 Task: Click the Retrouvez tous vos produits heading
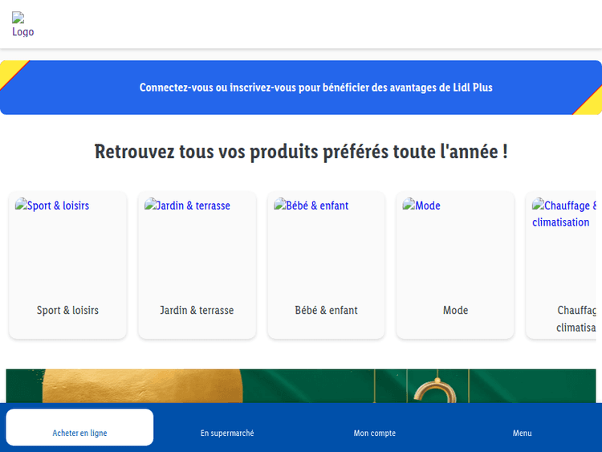[301, 151]
